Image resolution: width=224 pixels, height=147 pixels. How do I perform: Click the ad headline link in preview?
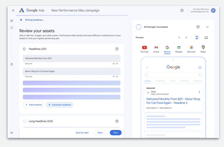click(x=173, y=101)
